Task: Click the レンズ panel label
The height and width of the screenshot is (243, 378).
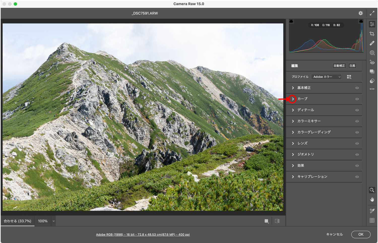Action: (302, 143)
